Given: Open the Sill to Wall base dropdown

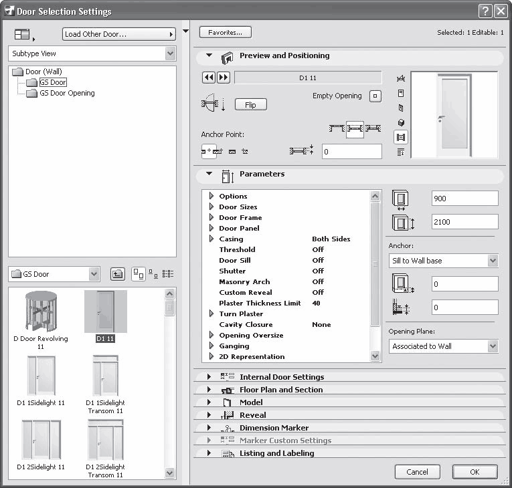Looking at the screenshot, I should tap(444, 261).
